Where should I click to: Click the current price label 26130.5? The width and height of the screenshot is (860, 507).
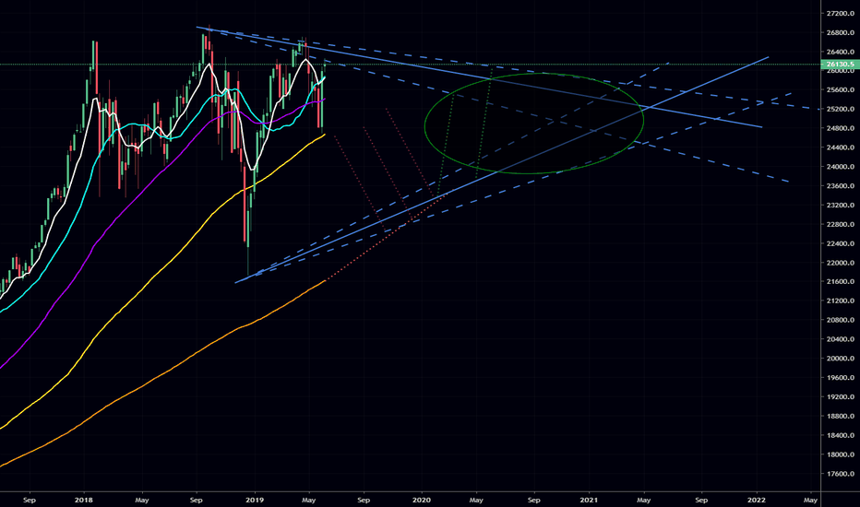click(x=839, y=65)
